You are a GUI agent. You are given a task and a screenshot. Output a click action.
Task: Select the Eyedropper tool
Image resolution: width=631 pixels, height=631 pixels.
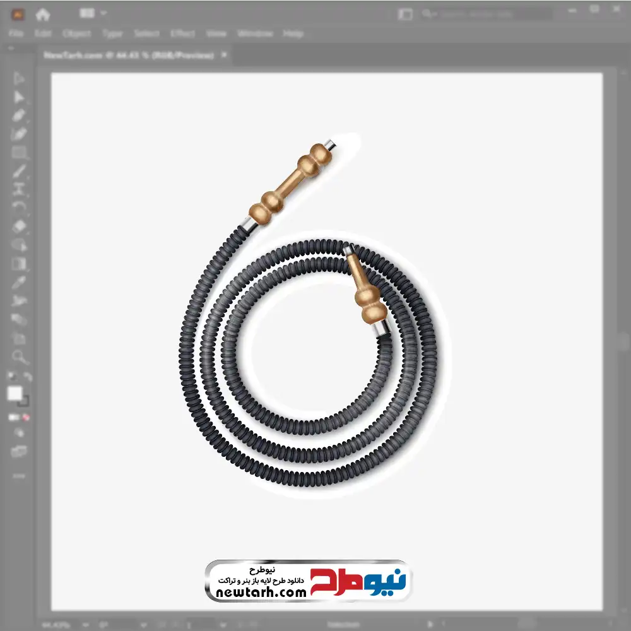point(18,282)
